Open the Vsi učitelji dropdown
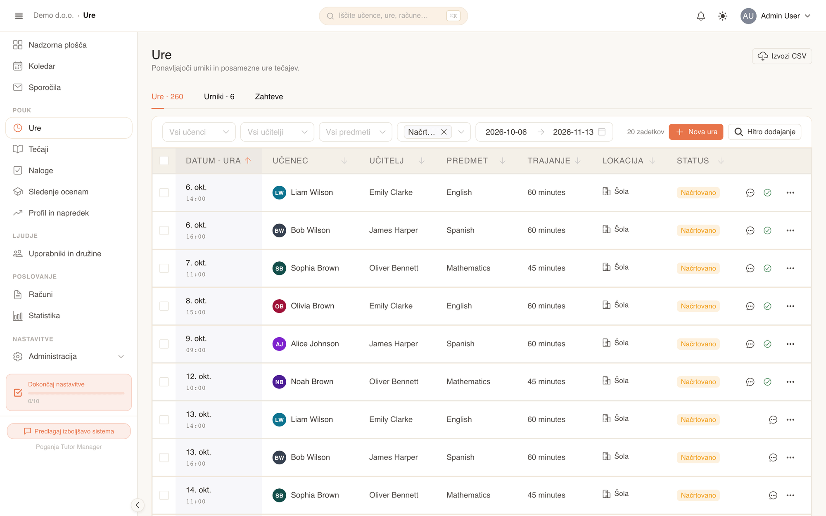The image size is (826, 516). [x=277, y=132]
